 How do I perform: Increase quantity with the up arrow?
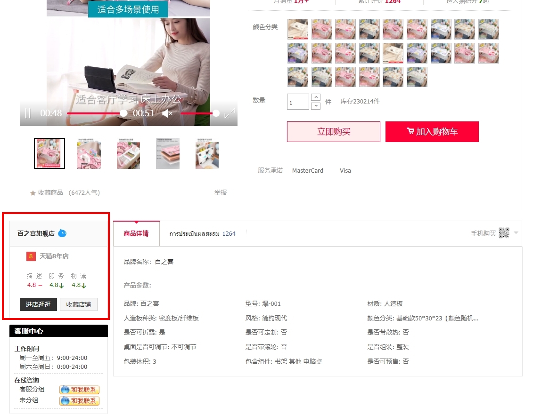[316, 97]
